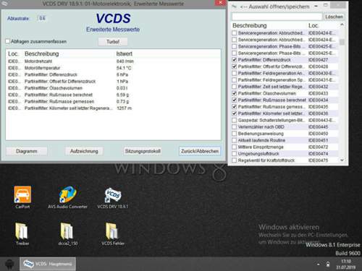Click the selection list scrollbar thumb
This screenshot has height=271, width=362.
coord(342,42)
